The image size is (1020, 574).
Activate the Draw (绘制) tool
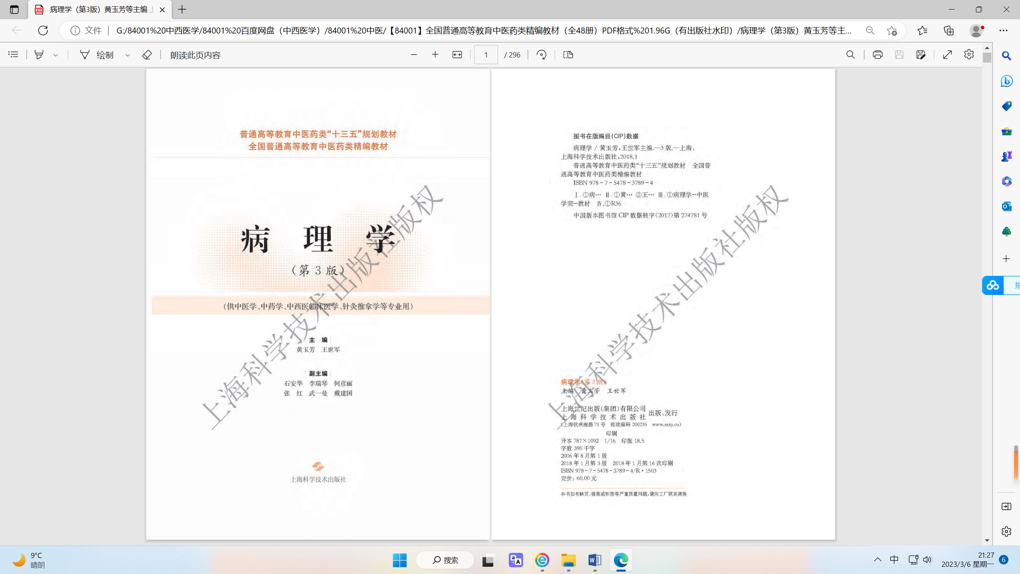(97, 55)
